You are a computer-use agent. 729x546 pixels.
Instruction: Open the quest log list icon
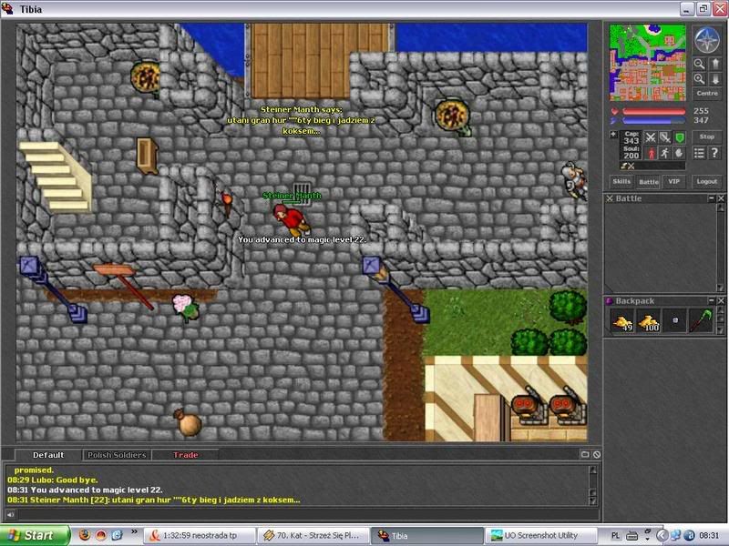[699, 153]
